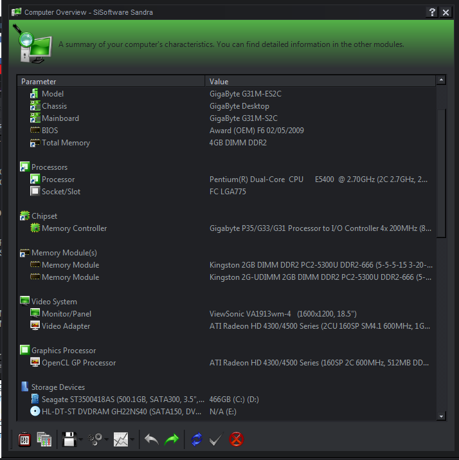
Task: Select the Video Adapter ATI Radeon value
Action: [x=319, y=326]
